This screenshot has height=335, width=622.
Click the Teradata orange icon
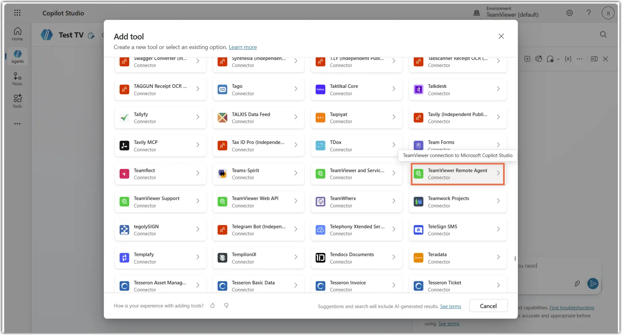click(x=418, y=258)
